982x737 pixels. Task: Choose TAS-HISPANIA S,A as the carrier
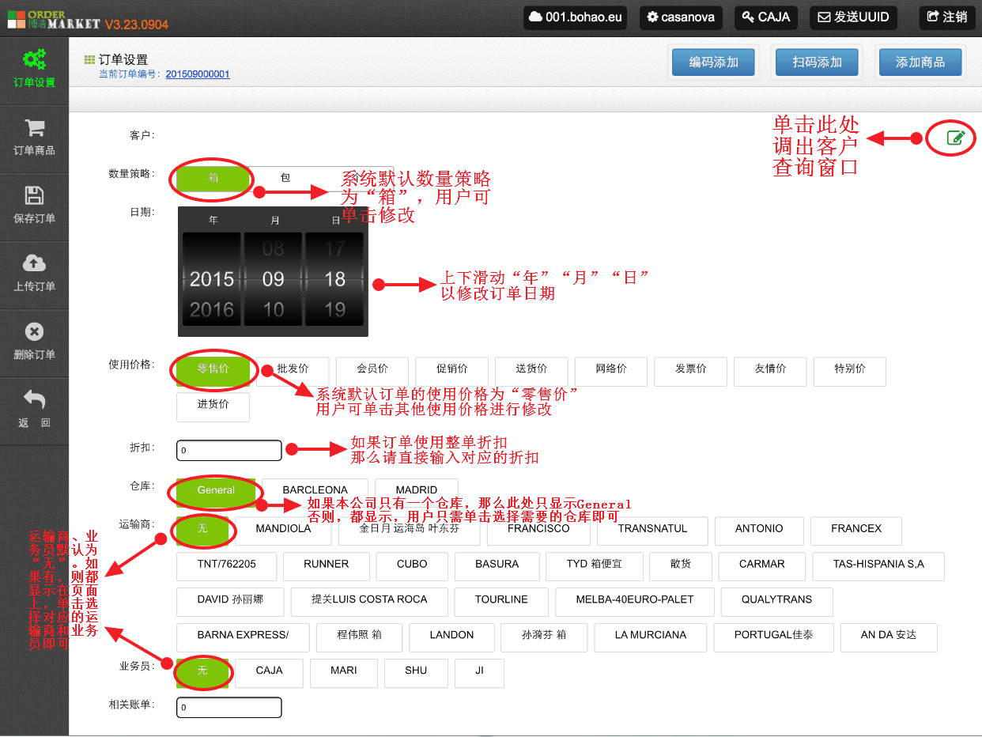[878, 565]
